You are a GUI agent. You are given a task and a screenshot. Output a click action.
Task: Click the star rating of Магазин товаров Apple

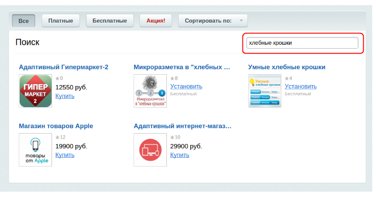(60, 137)
